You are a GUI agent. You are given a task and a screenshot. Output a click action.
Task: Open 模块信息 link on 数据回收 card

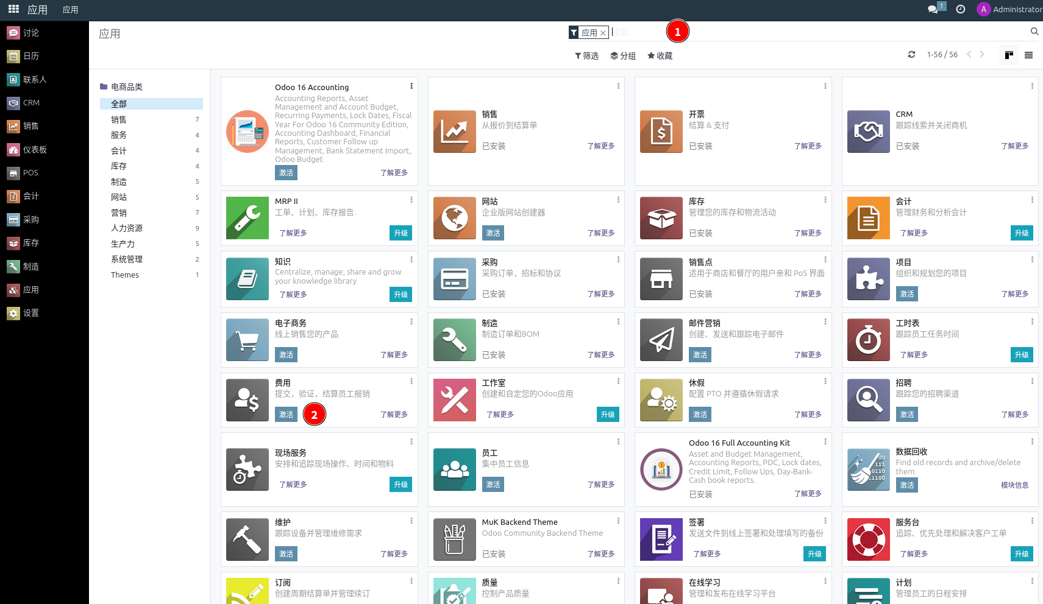click(x=1015, y=485)
